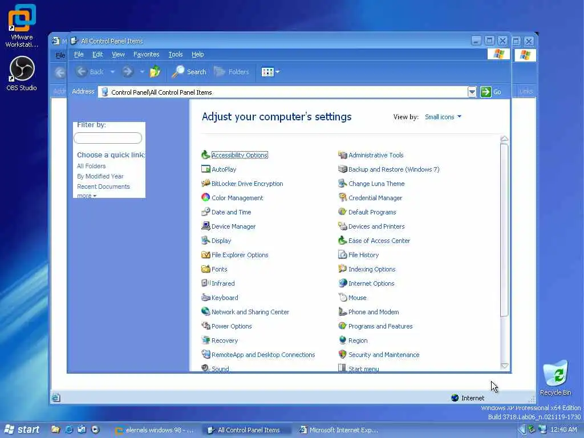This screenshot has width=584, height=438.
Task: Select the All Folders quick link
Action: pyautogui.click(x=91, y=166)
